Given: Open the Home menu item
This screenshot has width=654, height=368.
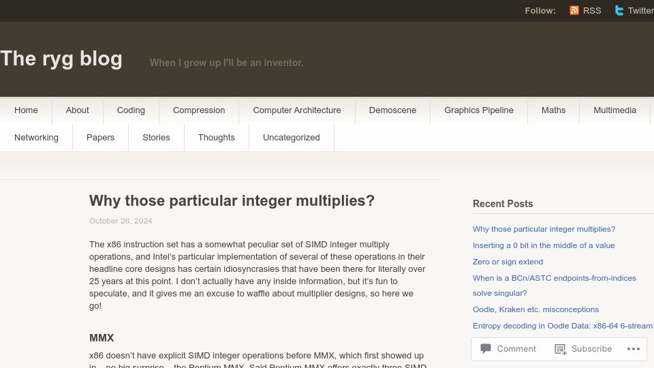Looking at the screenshot, I should [26, 110].
